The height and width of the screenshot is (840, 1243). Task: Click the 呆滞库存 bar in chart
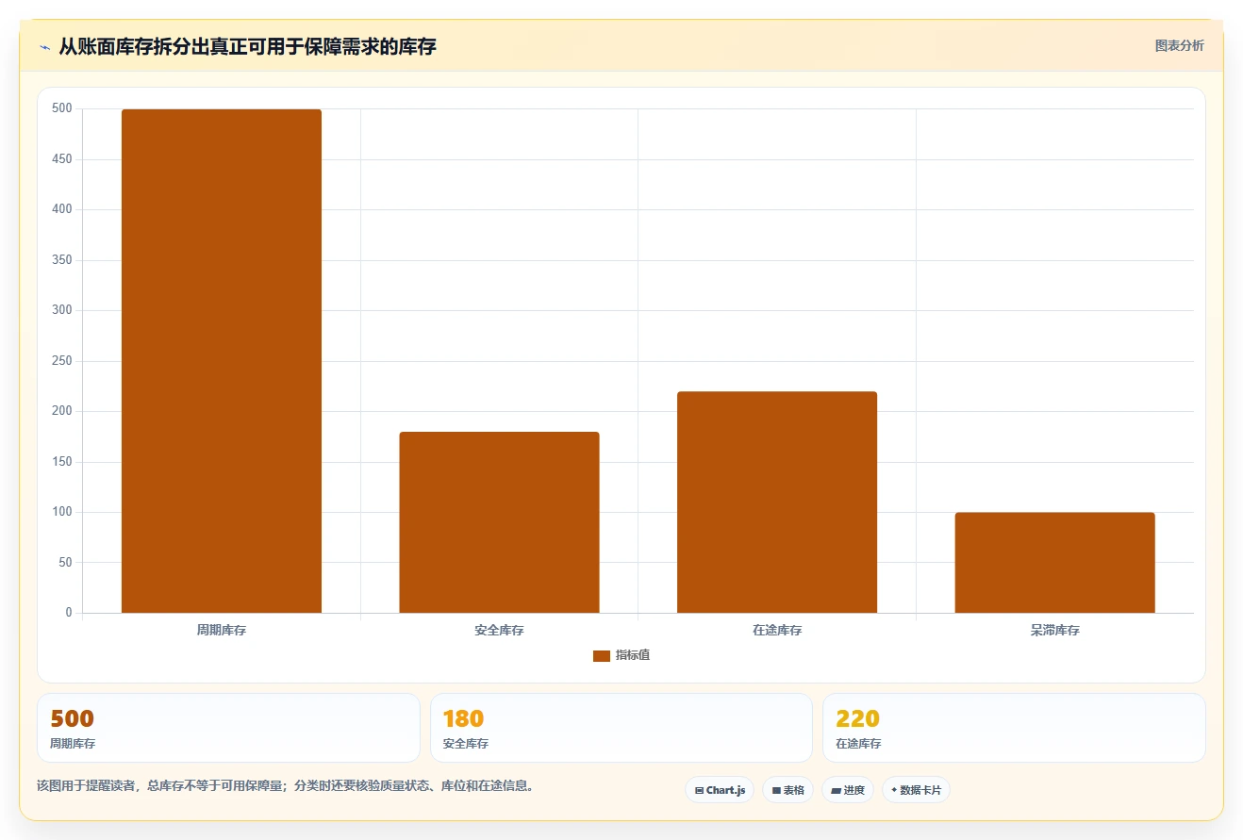pyautogui.click(x=1054, y=563)
